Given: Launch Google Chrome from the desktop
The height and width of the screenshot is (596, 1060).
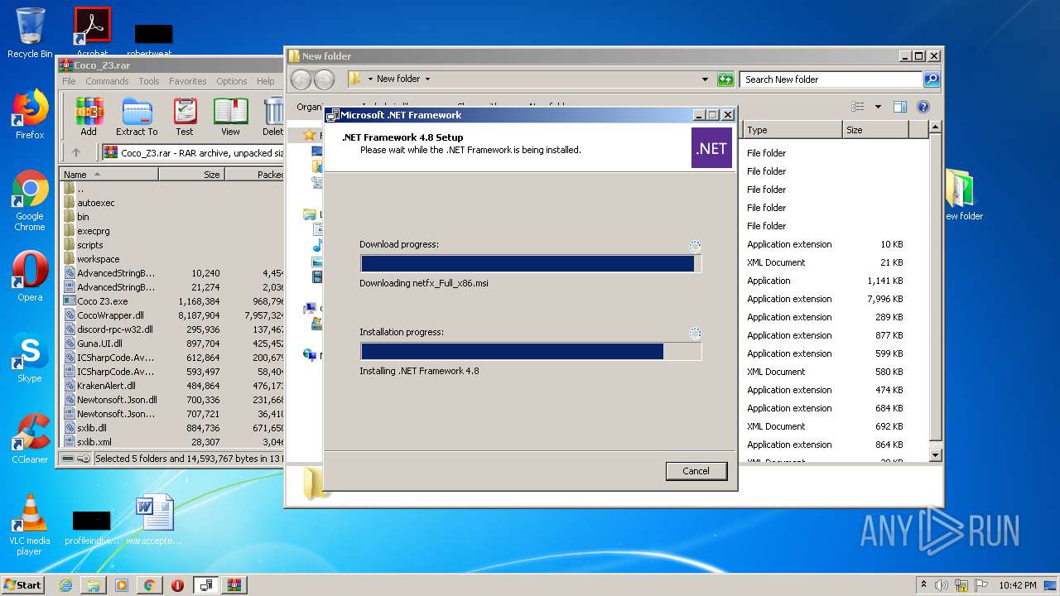Looking at the screenshot, I should click(30, 201).
